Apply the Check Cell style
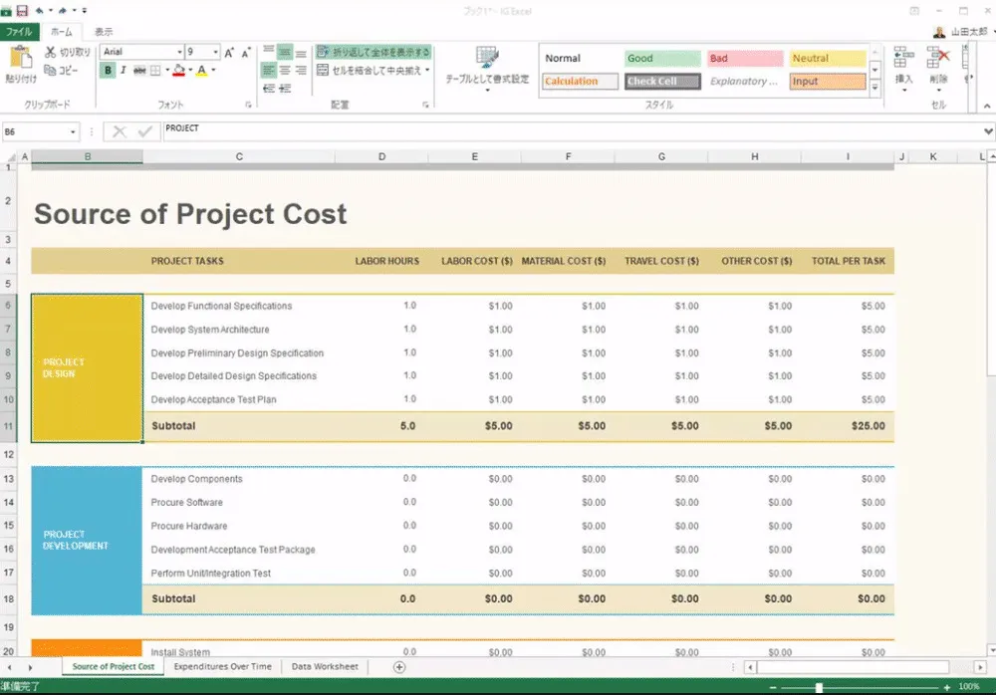Viewport: 996px width, 695px height. 661,82
